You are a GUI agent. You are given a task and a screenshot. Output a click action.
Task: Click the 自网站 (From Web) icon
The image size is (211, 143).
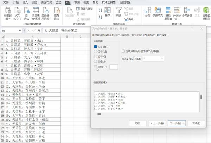pos(26,10)
